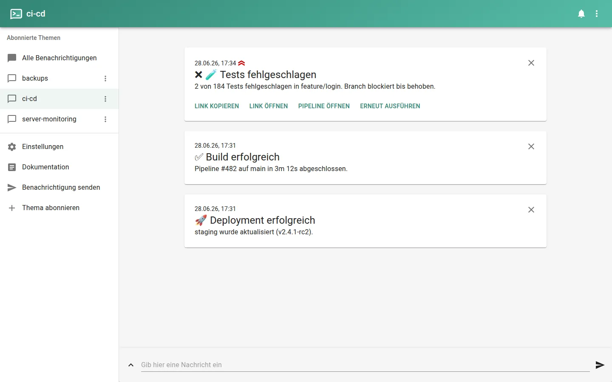The height and width of the screenshot is (382, 612).
Task: Click the chat icon beside Alle Benachrichtigungen
Action: click(x=12, y=58)
